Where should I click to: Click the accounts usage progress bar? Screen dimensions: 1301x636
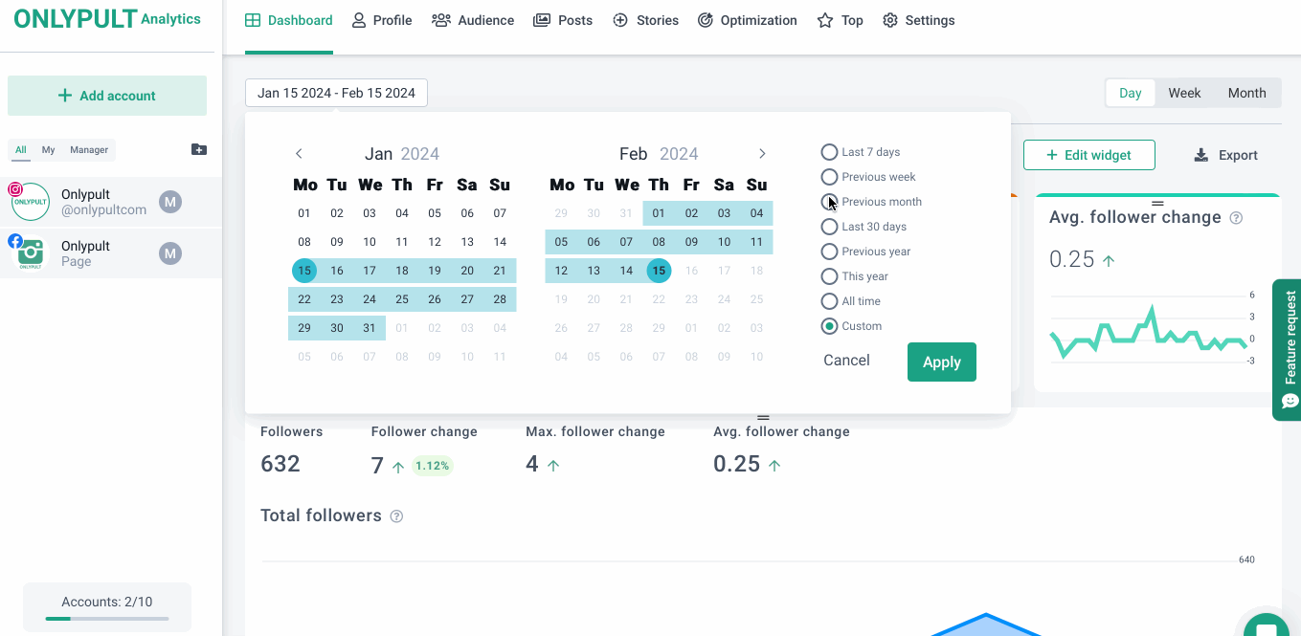(x=107, y=619)
